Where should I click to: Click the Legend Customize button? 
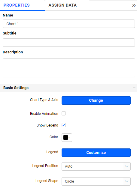(x=96, y=153)
